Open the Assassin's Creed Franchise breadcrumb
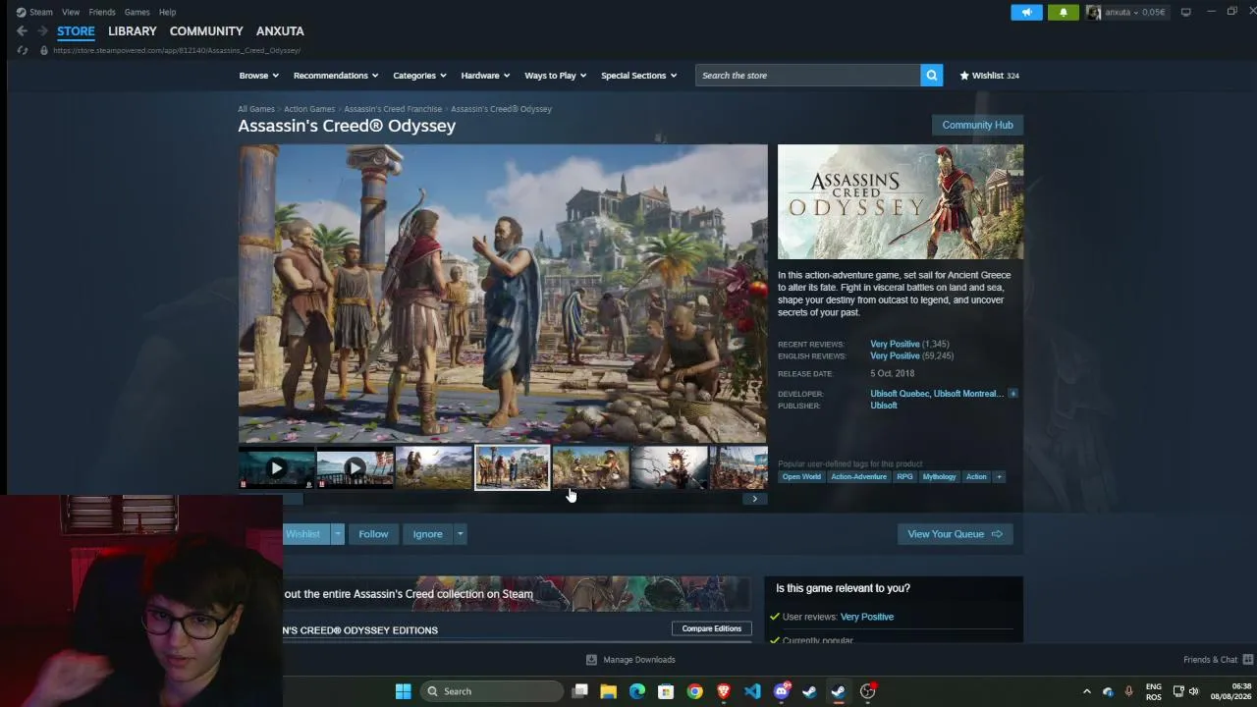 tap(393, 109)
